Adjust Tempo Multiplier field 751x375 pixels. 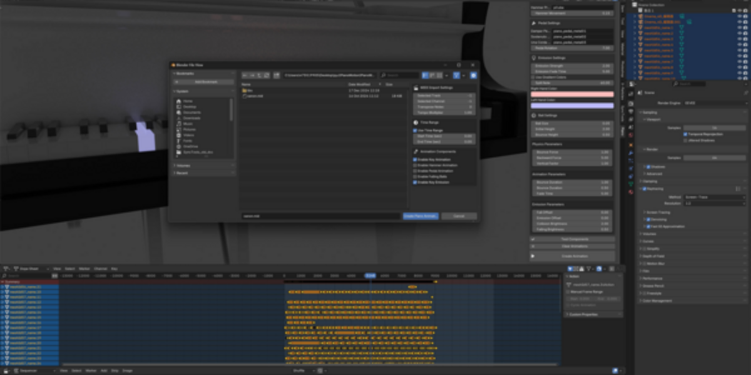pos(444,112)
